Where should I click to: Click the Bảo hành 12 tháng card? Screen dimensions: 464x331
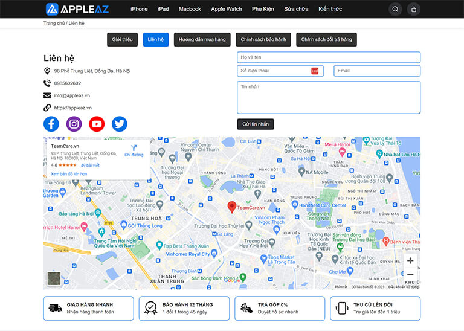[184, 308]
